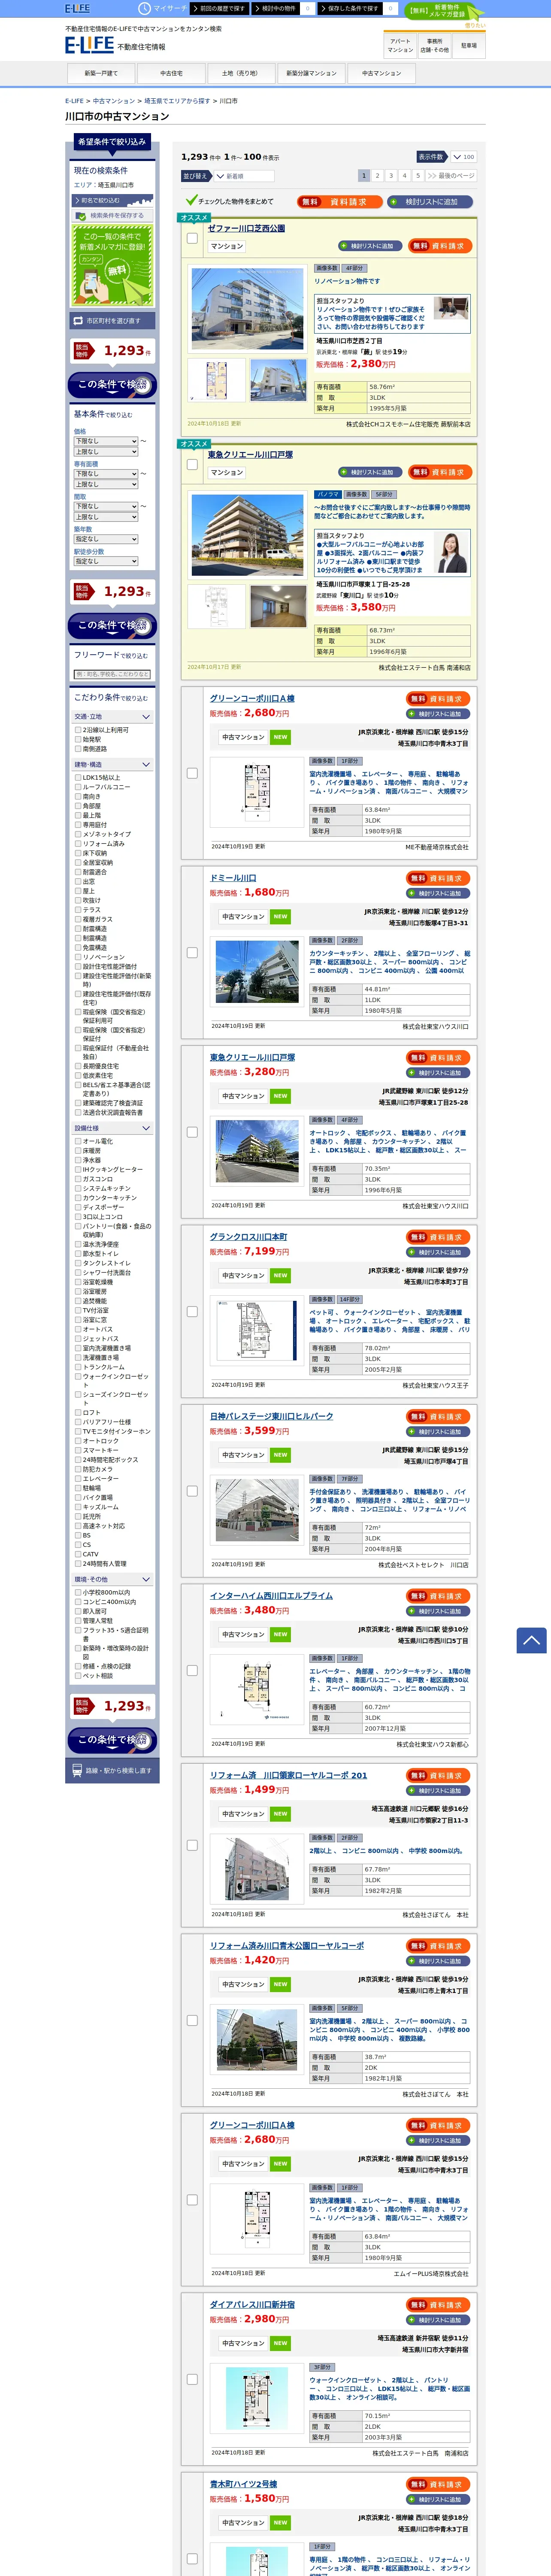Collapse the 環境・その他 filter section
The image size is (551, 2576).
pos(112,1580)
